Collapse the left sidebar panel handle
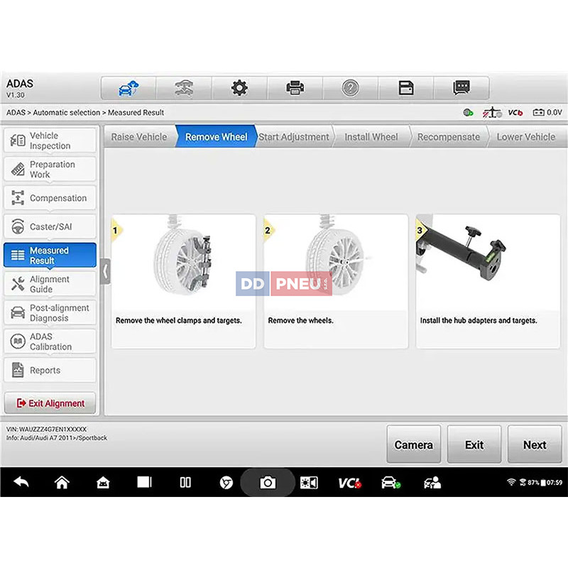The image size is (568, 568). click(106, 271)
